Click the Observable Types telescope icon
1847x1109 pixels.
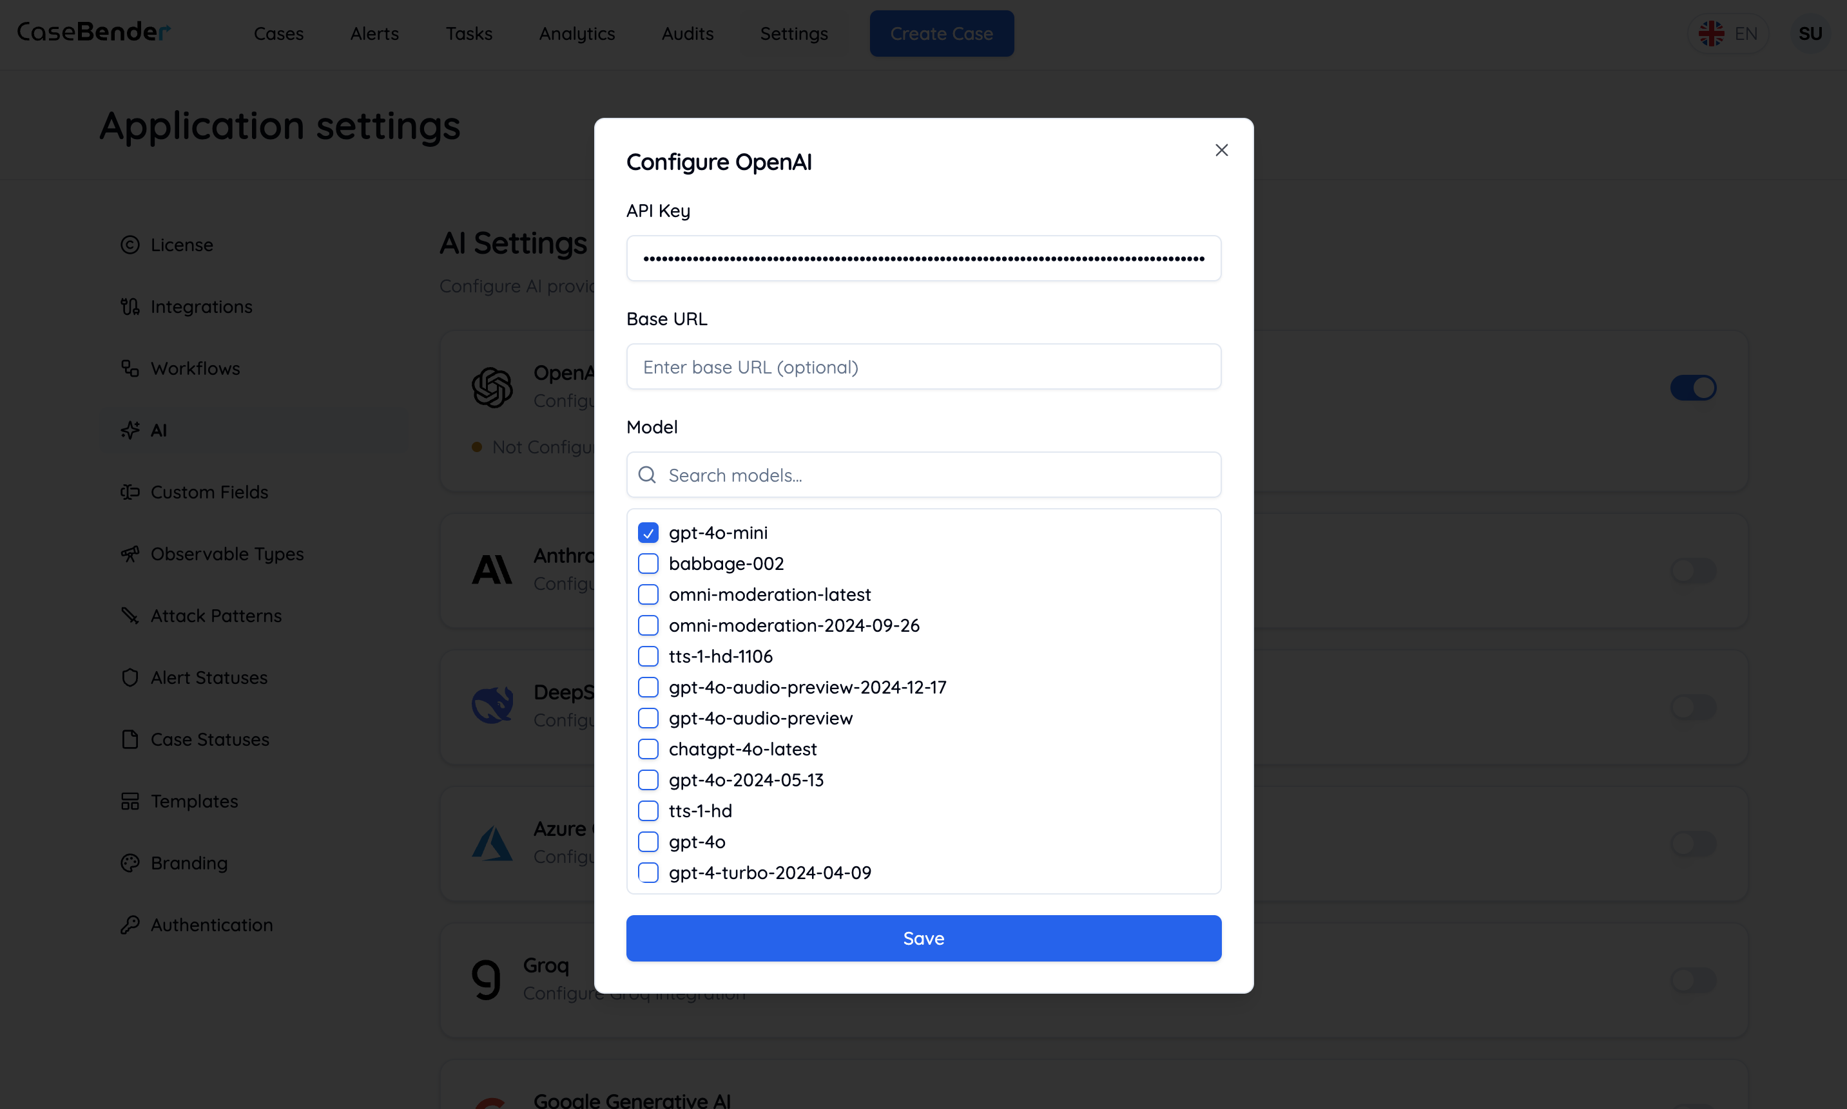coord(130,554)
